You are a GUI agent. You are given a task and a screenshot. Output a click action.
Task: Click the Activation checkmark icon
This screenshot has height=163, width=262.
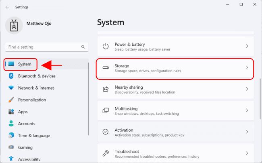[106, 132]
